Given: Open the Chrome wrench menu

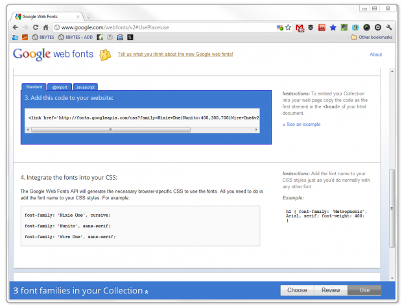Looking at the screenshot, I should (389, 27).
